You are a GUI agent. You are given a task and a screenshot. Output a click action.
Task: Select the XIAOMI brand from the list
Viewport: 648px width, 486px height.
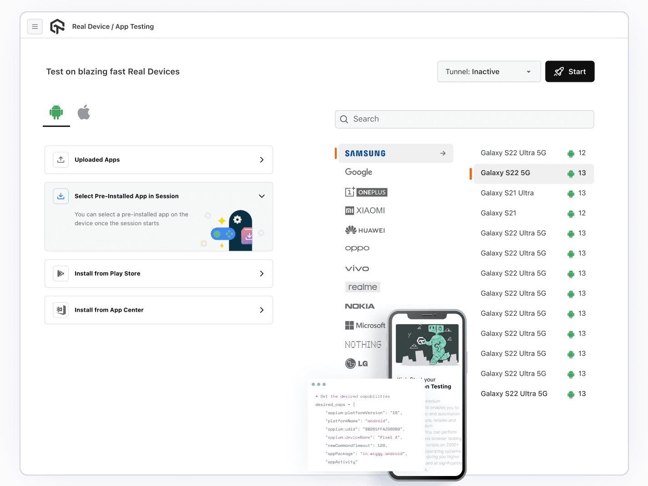tap(365, 210)
